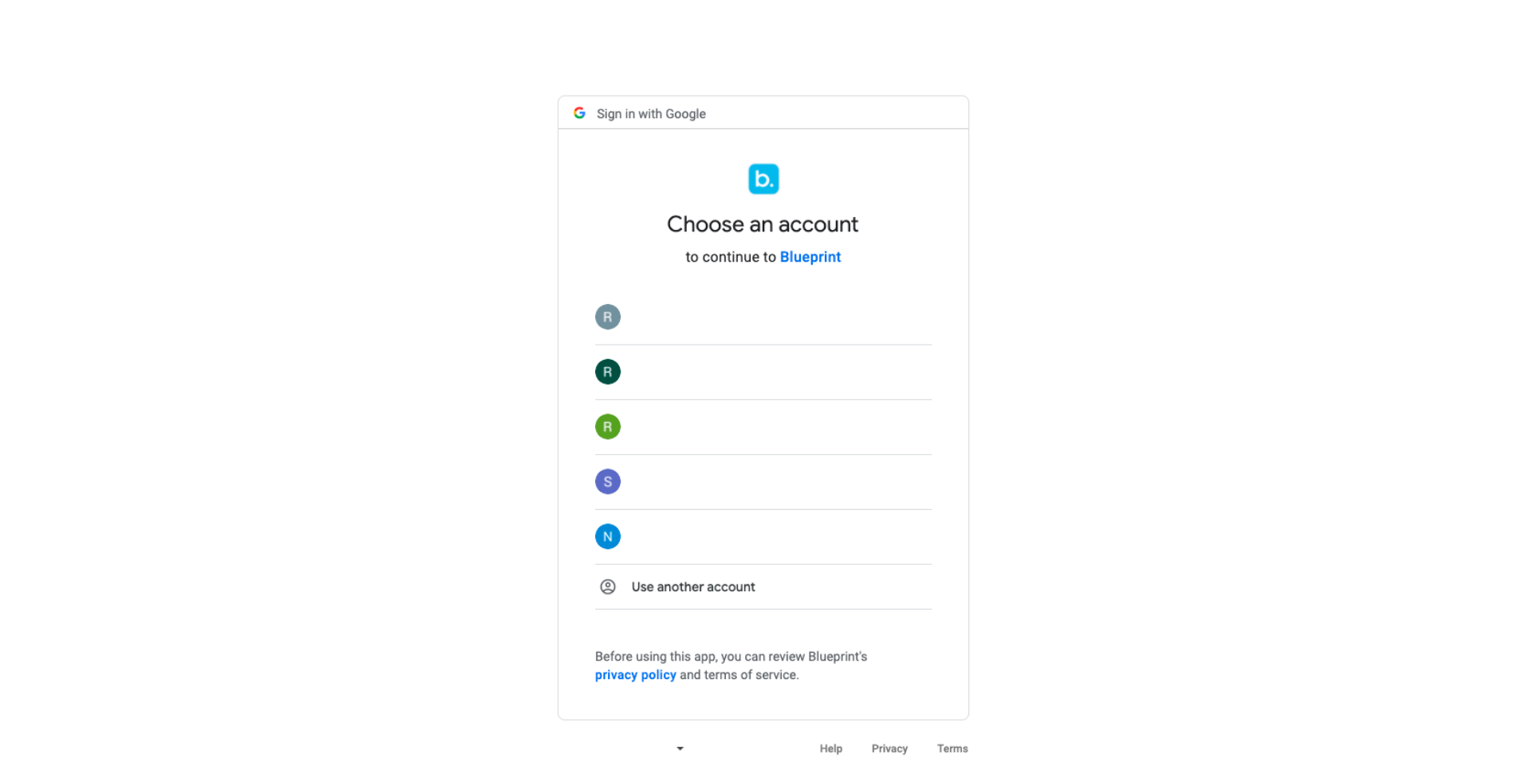
Task: Select the account with blue N avatar
Action: [x=763, y=537]
